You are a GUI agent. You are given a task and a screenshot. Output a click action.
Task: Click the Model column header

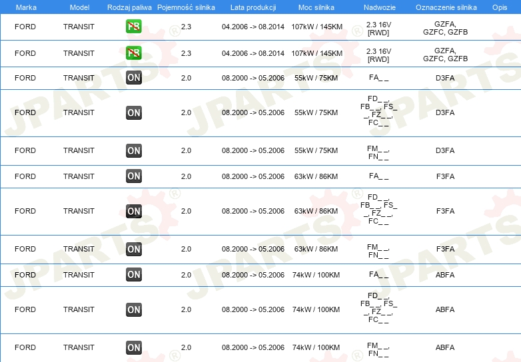coord(79,7)
